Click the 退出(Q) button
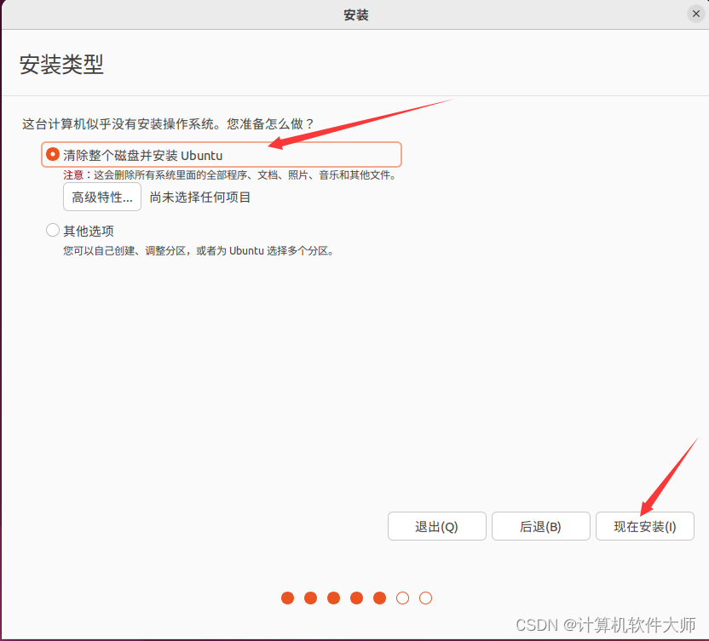Screen dimensions: 709x641 coord(437,526)
